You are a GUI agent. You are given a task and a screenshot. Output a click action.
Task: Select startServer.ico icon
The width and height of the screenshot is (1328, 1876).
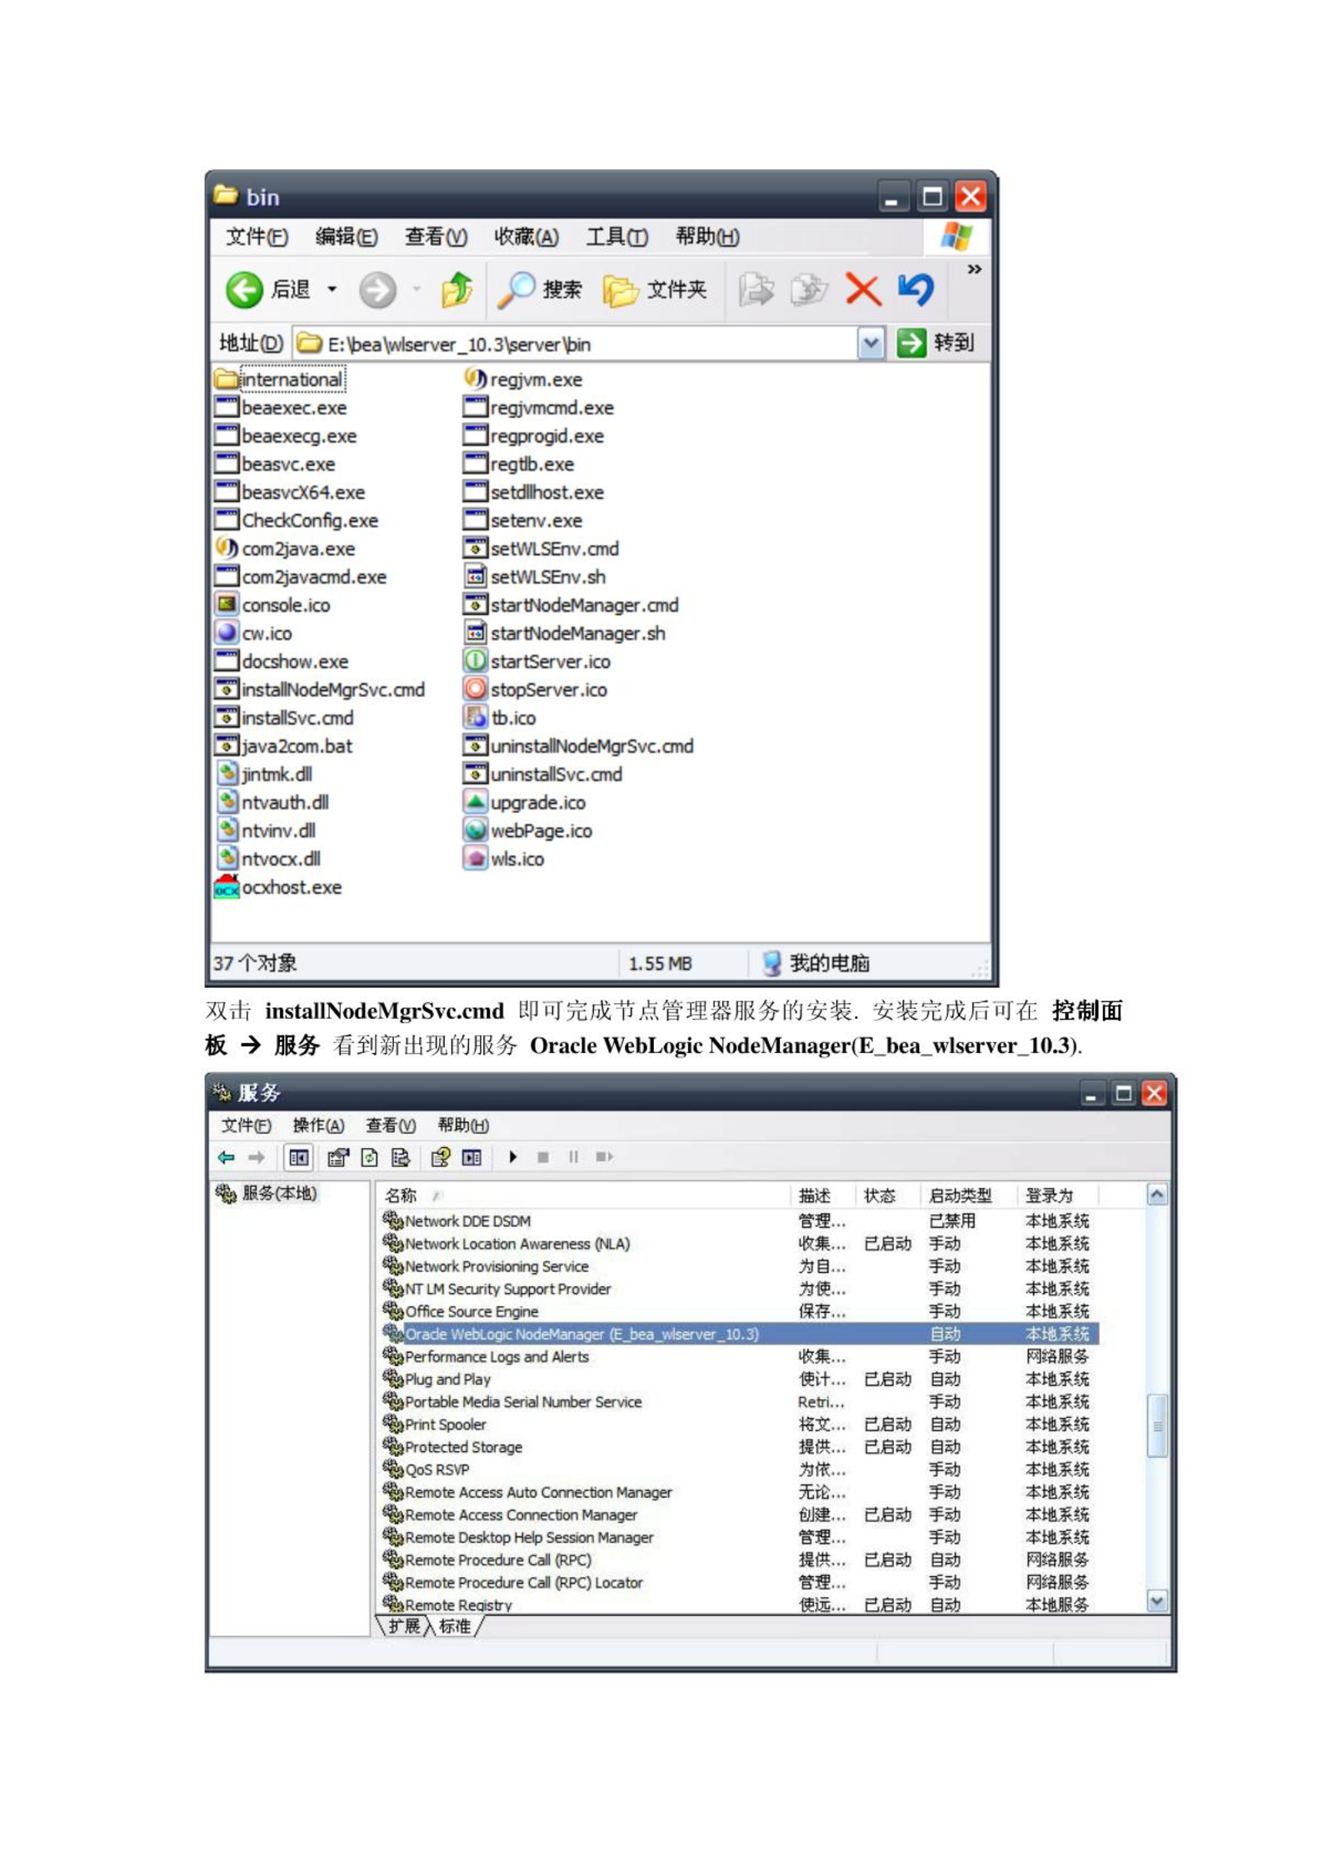point(475,662)
